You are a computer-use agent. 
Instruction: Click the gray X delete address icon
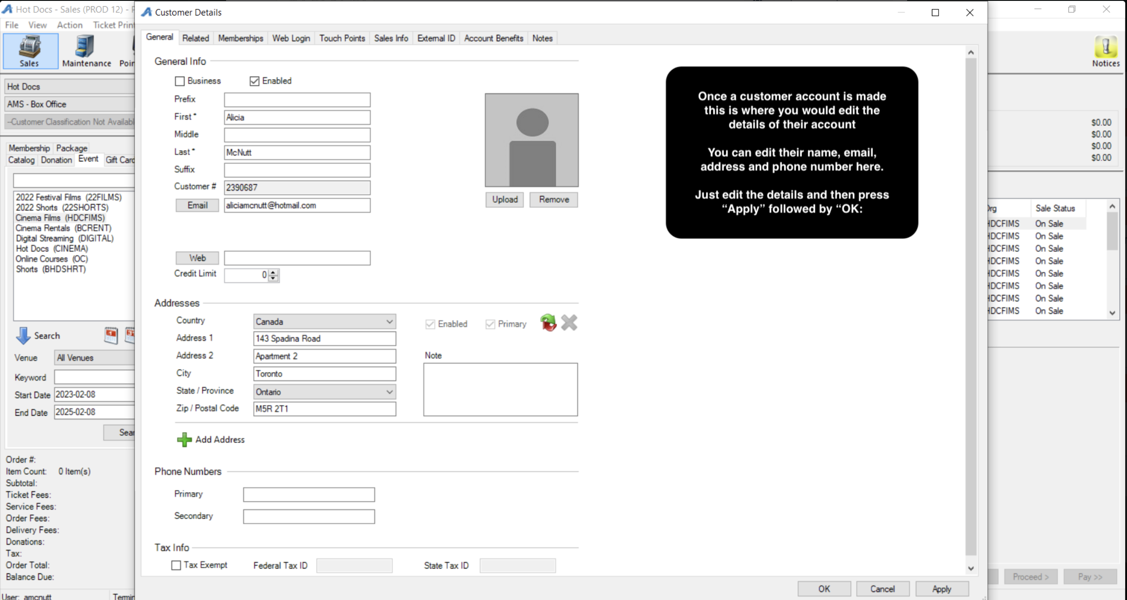569,323
